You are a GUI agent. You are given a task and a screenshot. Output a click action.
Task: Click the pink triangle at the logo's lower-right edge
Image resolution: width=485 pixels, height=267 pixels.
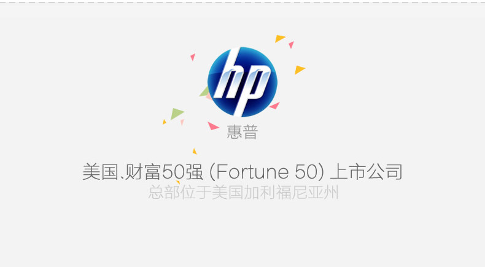tap(274, 106)
